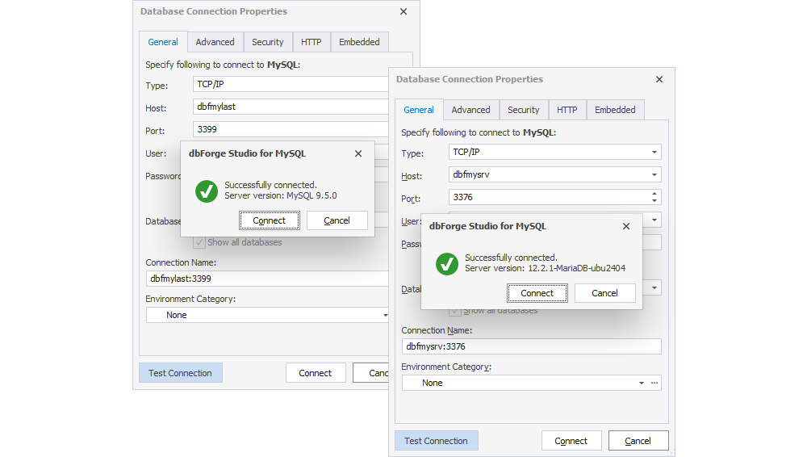
Task: Click the Connection Name field containing dbfmylast:3399
Action: pyautogui.click(x=266, y=279)
